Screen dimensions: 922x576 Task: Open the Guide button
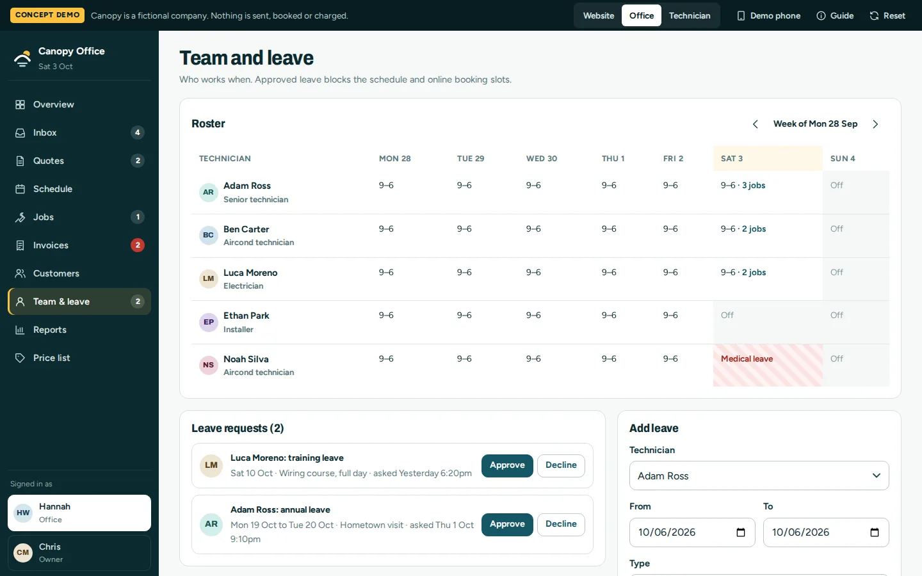pyautogui.click(x=835, y=15)
